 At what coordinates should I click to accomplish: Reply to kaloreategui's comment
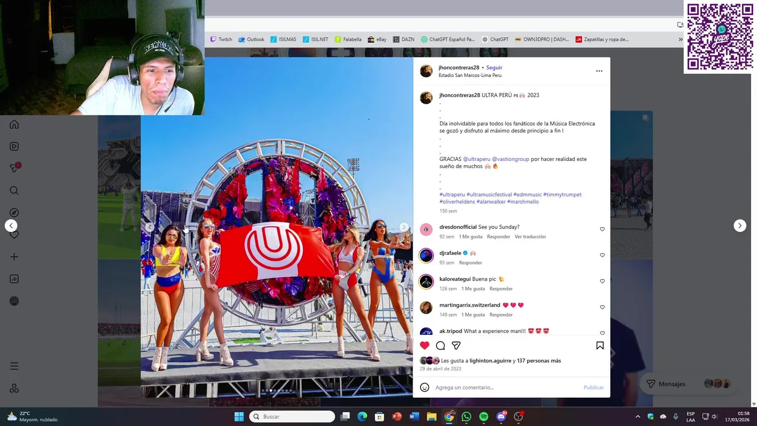[x=501, y=289]
